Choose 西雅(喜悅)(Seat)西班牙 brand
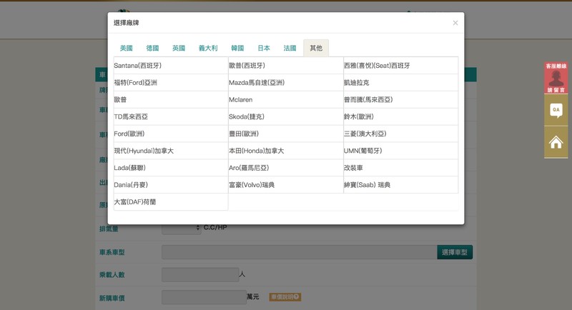 [400, 66]
